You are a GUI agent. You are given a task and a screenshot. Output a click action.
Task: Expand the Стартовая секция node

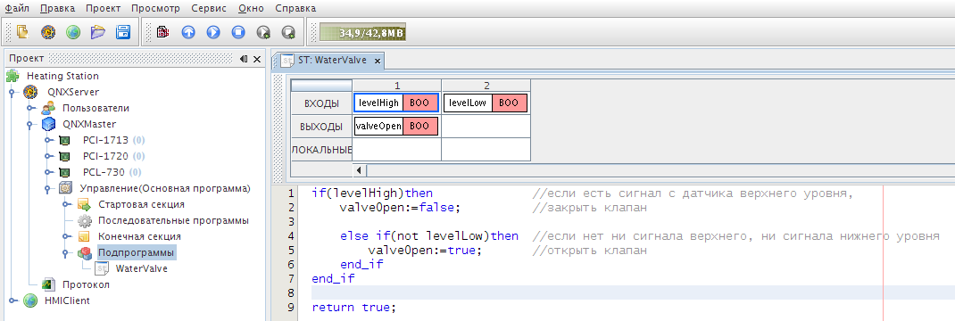(x=67, y=204)
